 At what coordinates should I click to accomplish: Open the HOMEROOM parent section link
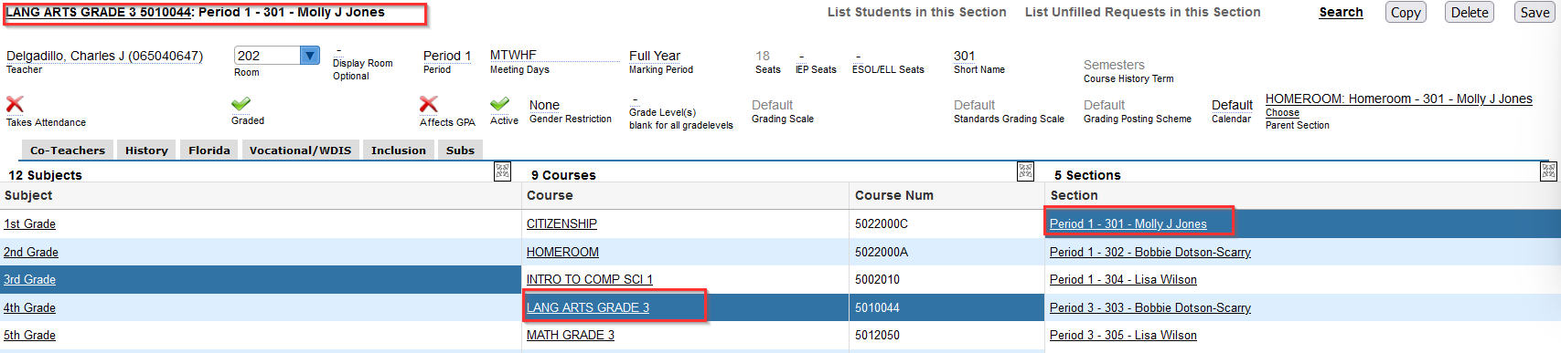tap(1398, 99)
